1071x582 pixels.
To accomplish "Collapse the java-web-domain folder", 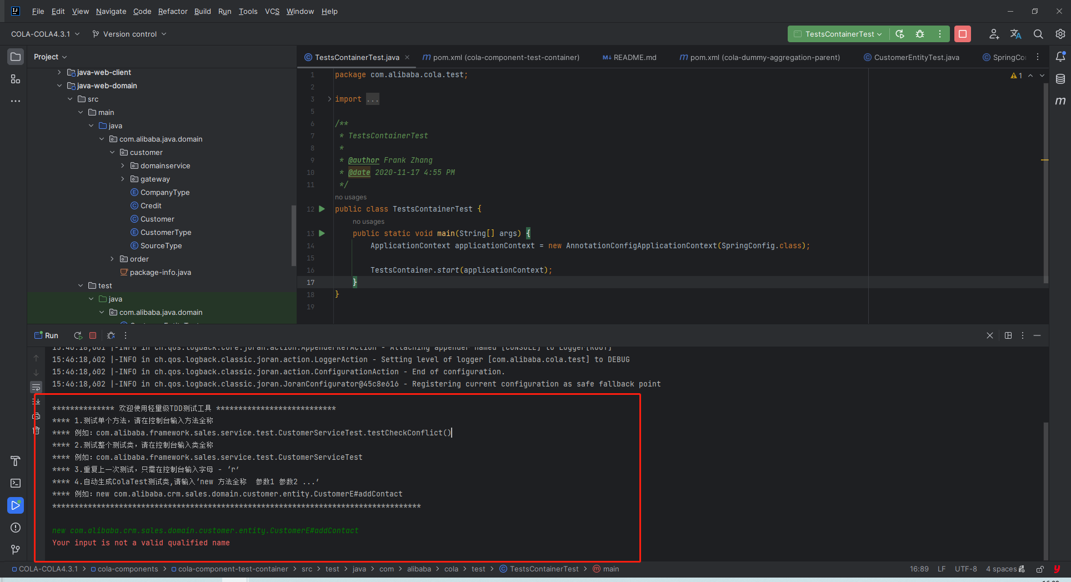I will 59,86.
